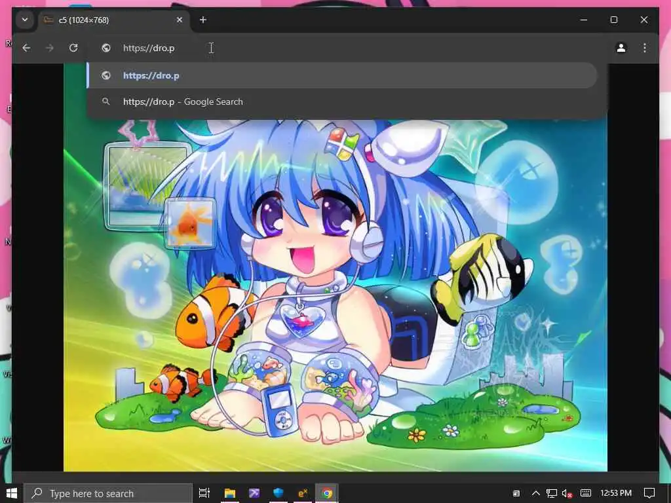671x503 pixels.
Task: Open File Explorer from the taskbar
Action: pyautogui.click(x=230, y=494)
